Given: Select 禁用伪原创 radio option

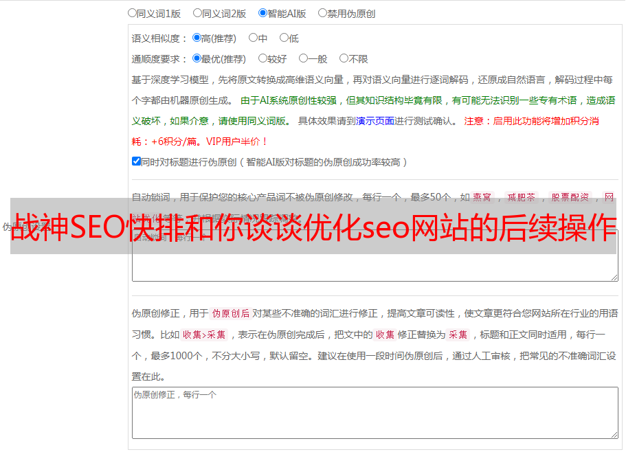Looking at the screenshot, I should 322,13.
